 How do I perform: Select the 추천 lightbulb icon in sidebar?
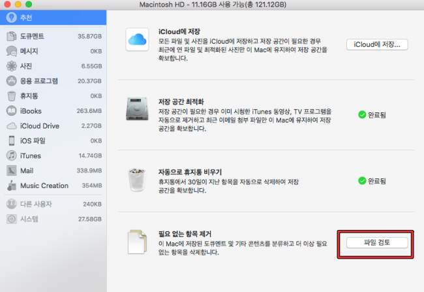11,18
